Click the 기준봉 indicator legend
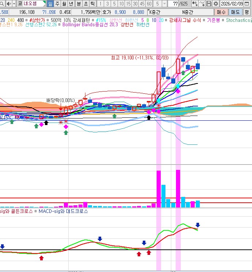This screenshot has height=272, width=252. tap(213, 20)
